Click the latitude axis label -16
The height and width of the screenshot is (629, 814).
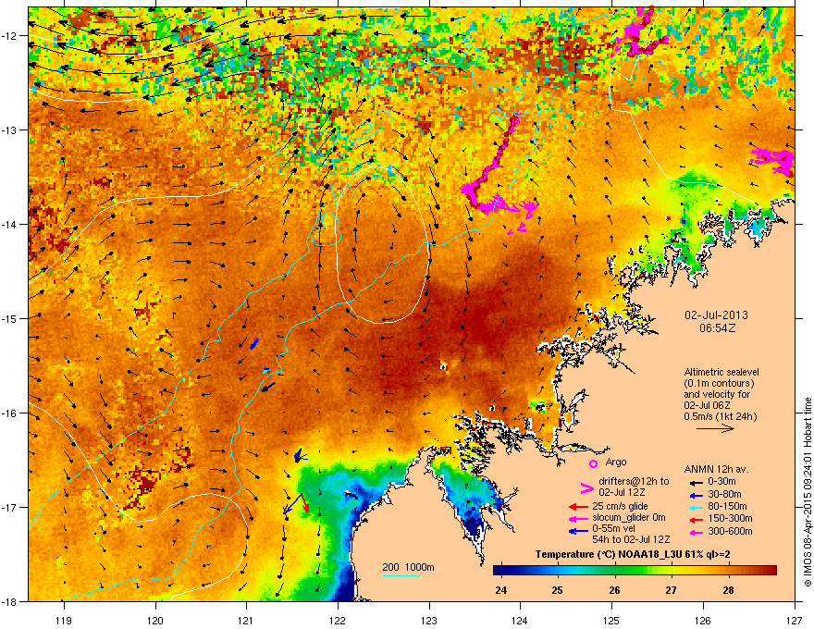(9, 413)
